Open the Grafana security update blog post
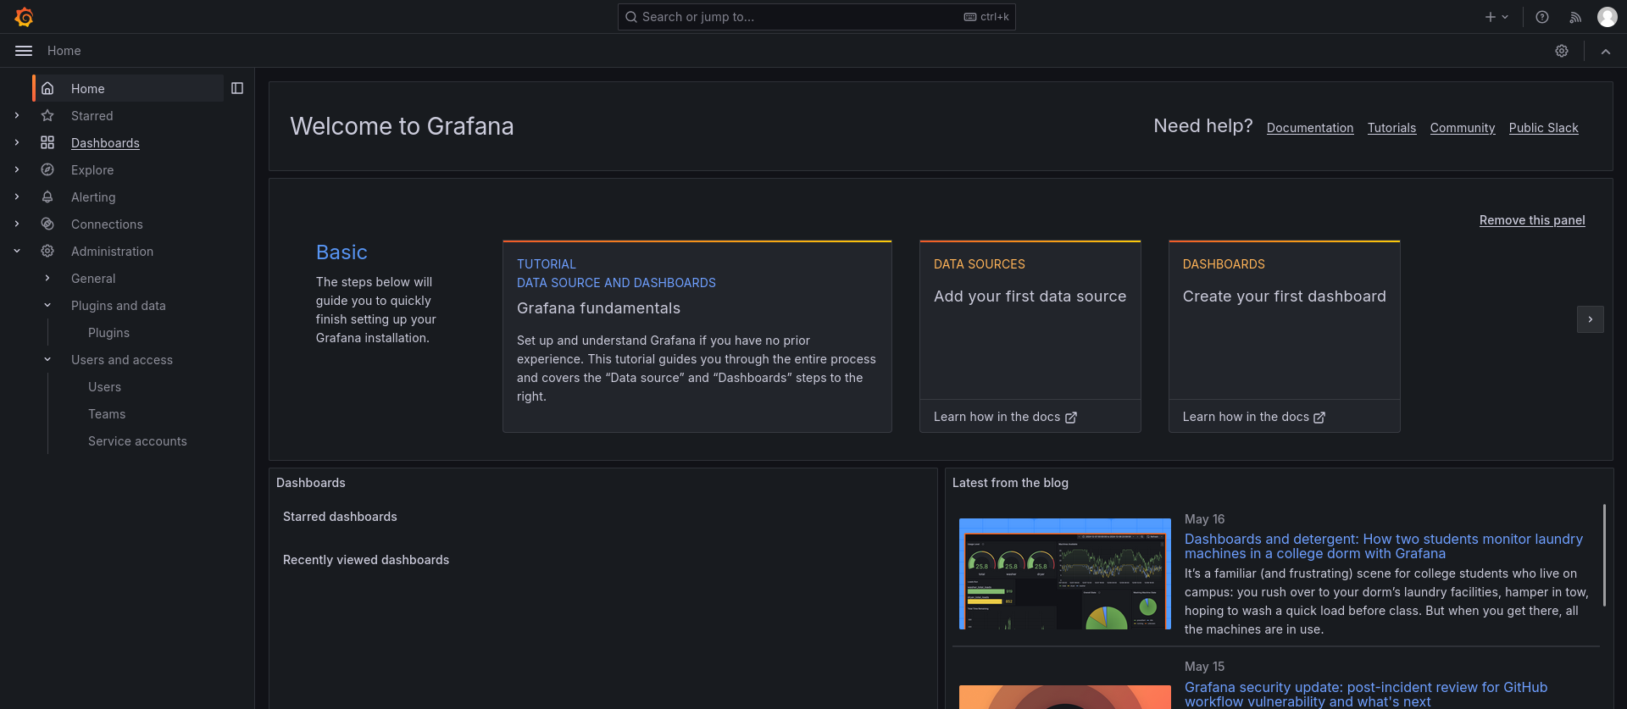Viewport: 1627px width, 709px height. coord(1365,695)
